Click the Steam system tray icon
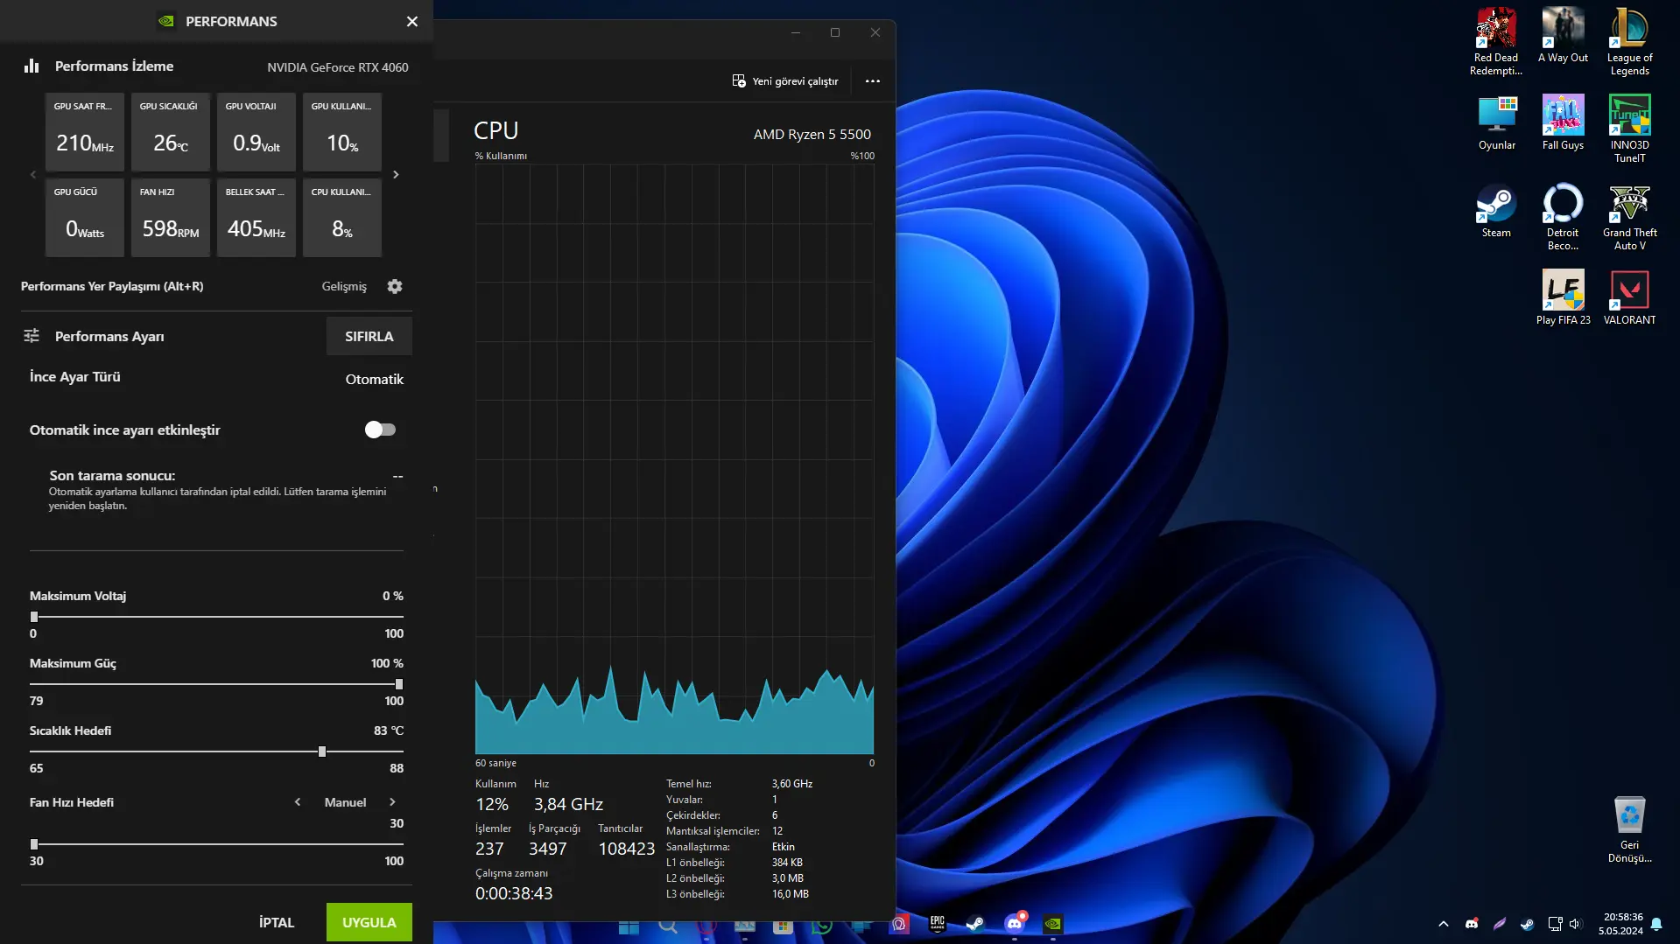Viewport: 1680px width, 944px height. [x=1527, y=924]
